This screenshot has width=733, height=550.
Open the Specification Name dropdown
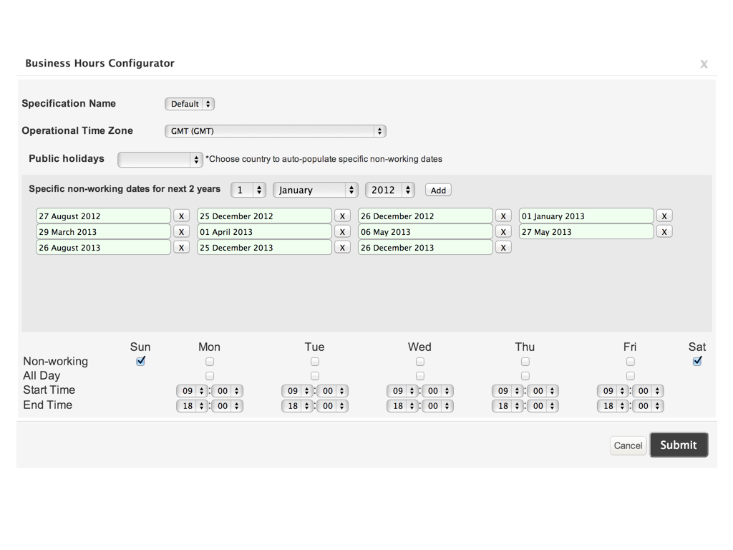coord(190,104)
